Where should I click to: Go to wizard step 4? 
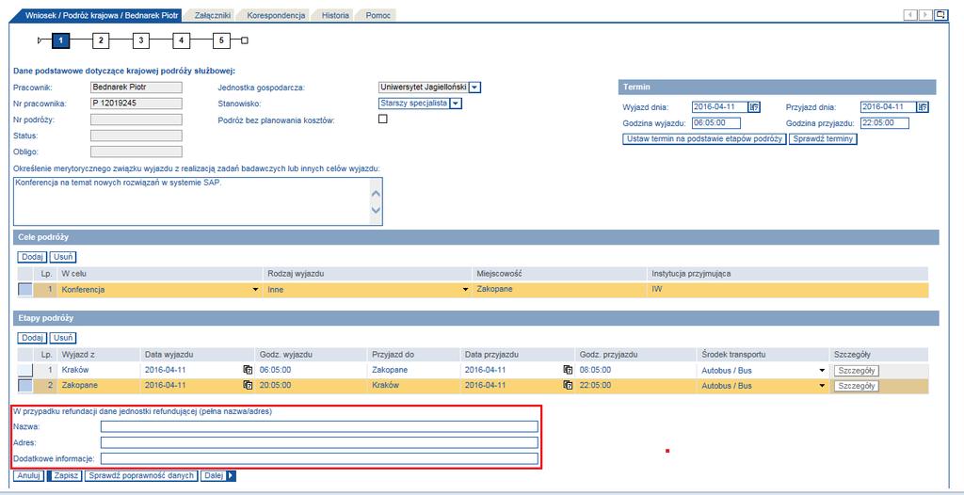click(x=181, y=40)
